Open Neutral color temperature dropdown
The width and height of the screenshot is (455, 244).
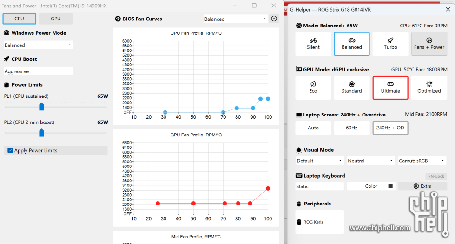371,161
